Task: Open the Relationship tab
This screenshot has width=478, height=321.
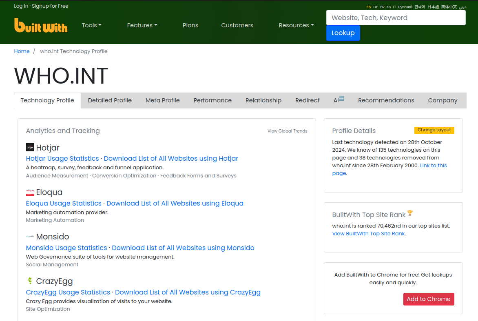Action: 263,100
